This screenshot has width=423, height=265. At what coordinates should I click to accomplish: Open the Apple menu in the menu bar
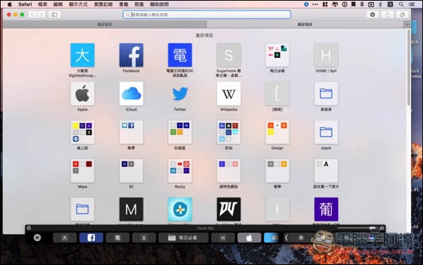click(x=10, y=4)
